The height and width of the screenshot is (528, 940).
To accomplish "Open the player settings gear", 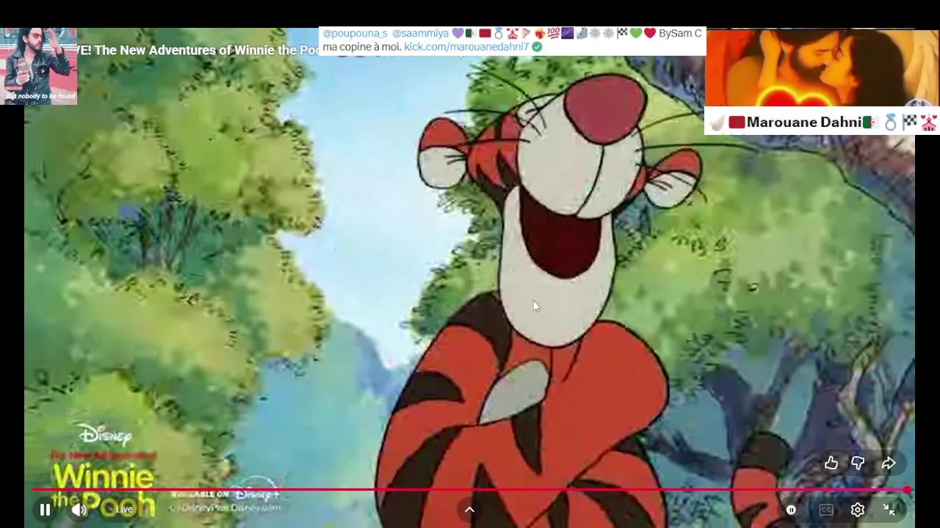I will (858, 510).
